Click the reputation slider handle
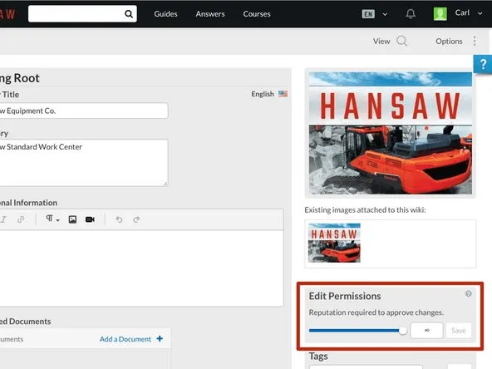This screenshot has width=492, height=369. 402,331
